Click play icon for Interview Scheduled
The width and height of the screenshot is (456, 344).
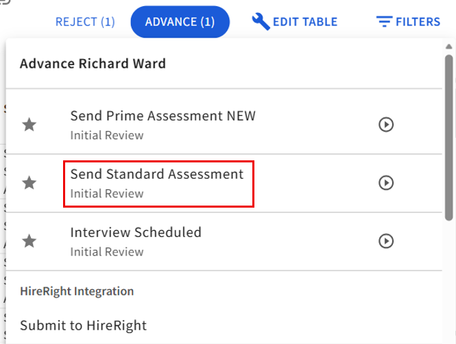click(386, 241)
